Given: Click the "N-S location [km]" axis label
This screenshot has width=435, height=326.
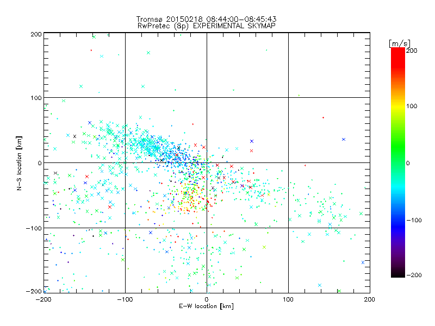Looking at the screenshot, I should (x=19, y=163).
